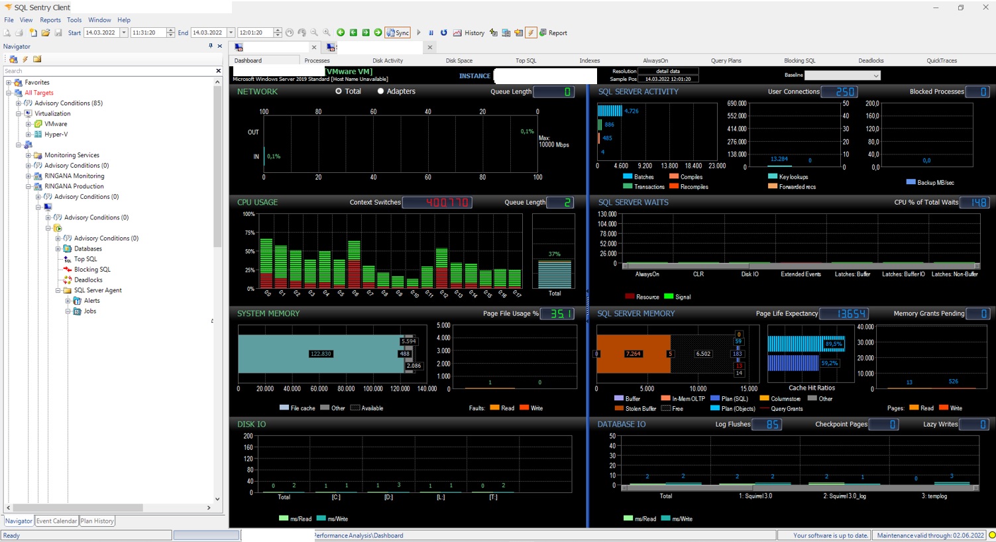This screenshot has height=542, width=996.
Task: Open the Plan History bottom tab
Action: tap(97, 521)
